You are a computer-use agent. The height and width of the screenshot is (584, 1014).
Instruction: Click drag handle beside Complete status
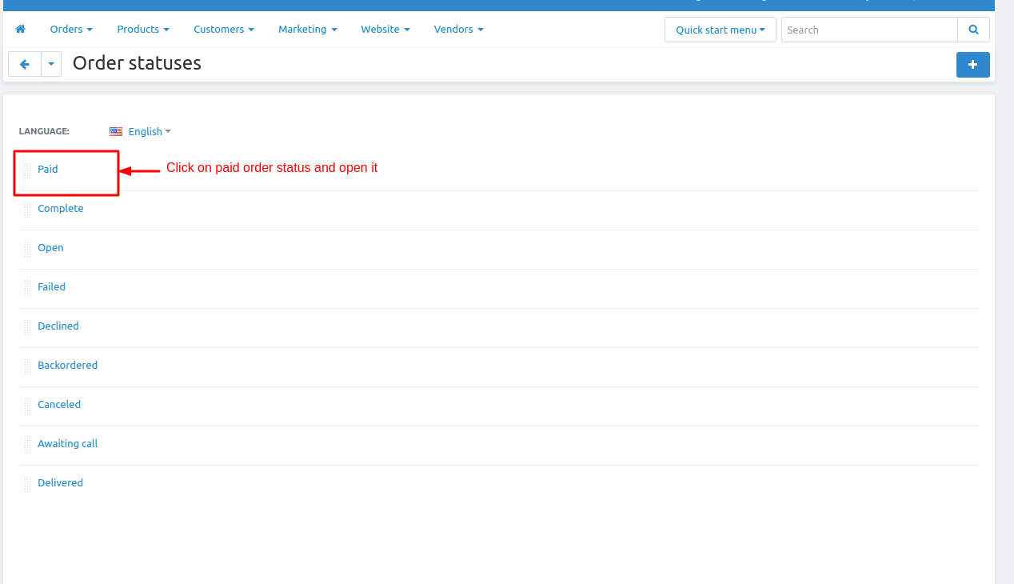click(28, 210)
